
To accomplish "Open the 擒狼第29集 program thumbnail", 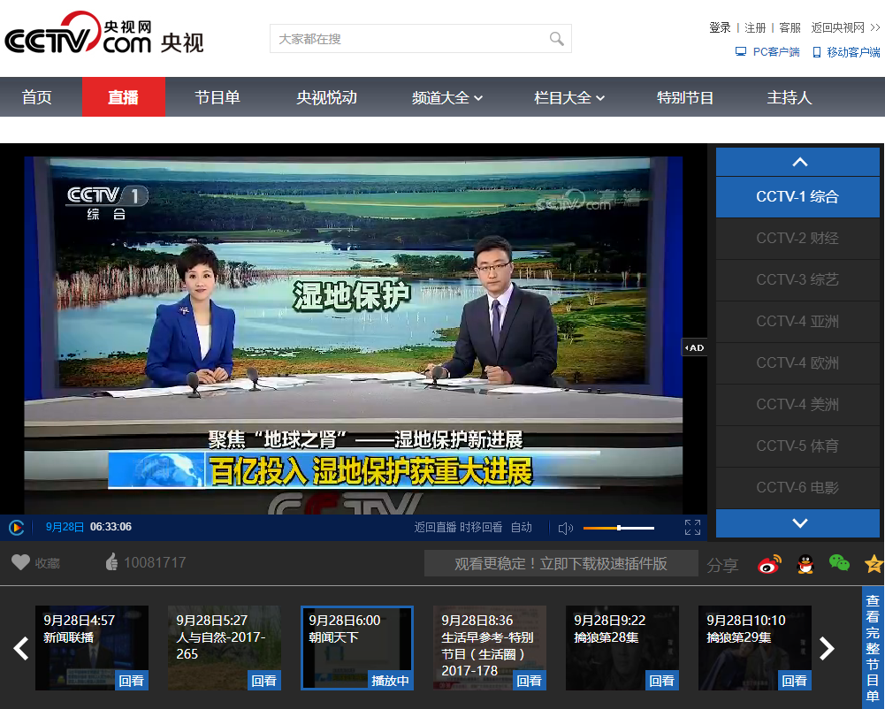I will (x=755, y=648).
